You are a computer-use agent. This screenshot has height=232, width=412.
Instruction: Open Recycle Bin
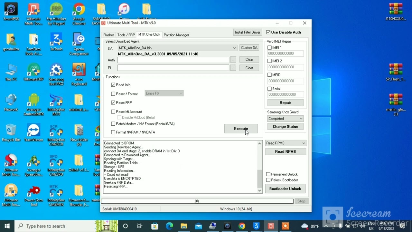pyautogui.click(x=11, y=133)
